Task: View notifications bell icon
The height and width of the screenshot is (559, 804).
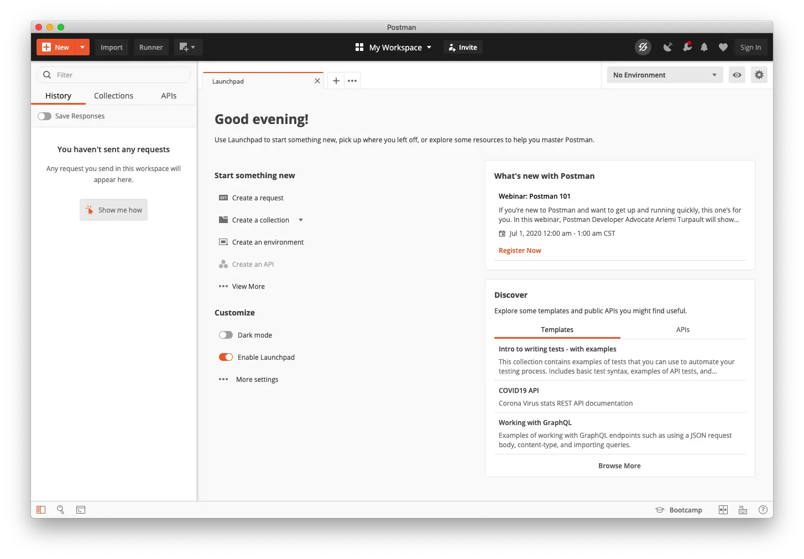Action: (x=704, y=47)
